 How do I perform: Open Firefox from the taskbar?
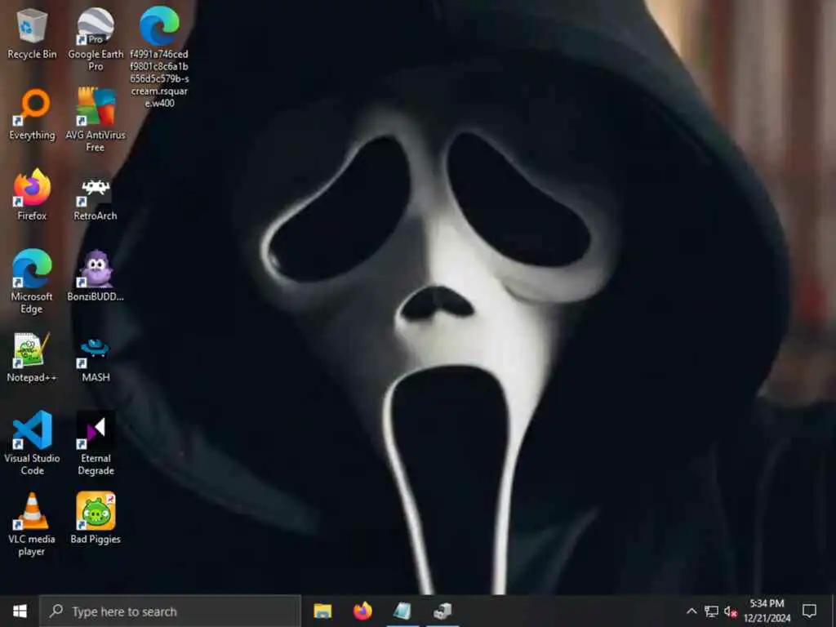[362, 611]
